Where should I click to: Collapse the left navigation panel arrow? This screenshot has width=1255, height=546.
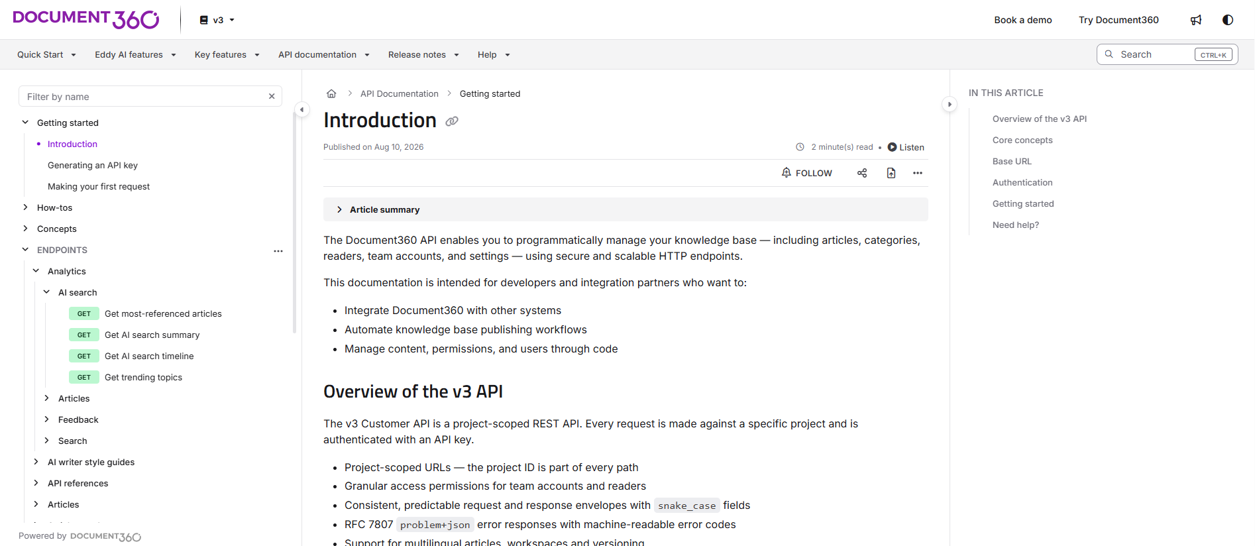click(302, 109)
